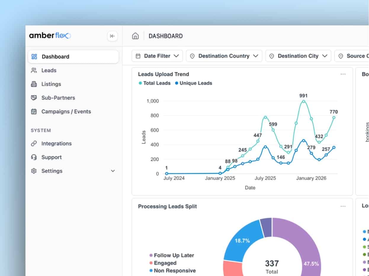Image resolution: width=369 pixels, height=276 pixels.
Task: Click the Processing Leads Split title
Action: tap(167, 206)
